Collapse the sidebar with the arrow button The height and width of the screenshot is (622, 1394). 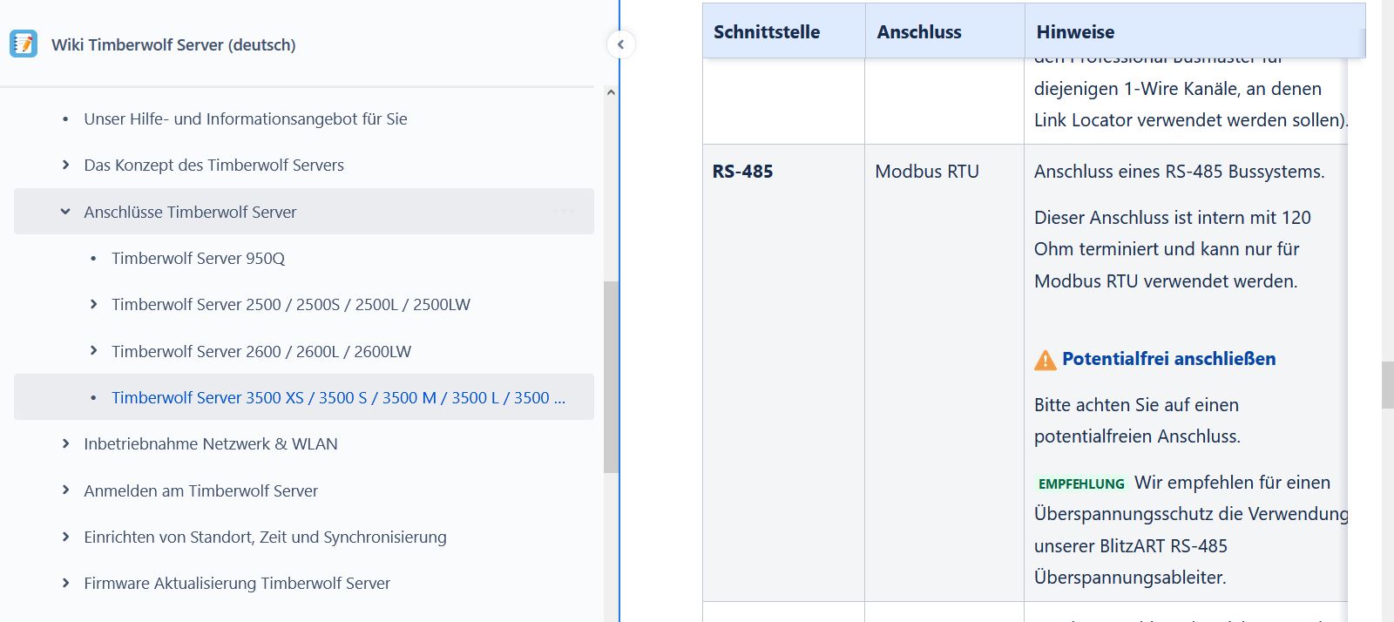pyautogui.click(x=620, y=44)
